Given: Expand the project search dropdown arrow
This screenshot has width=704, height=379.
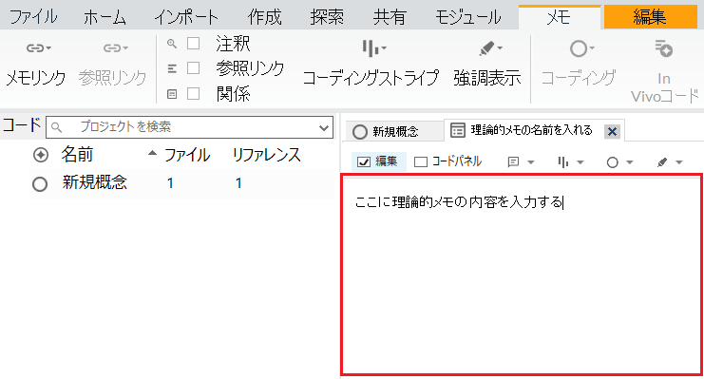Looking at the screenshot, I should (x=324, y=127).
